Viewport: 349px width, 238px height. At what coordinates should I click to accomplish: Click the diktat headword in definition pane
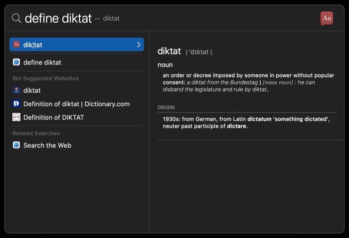169,51
